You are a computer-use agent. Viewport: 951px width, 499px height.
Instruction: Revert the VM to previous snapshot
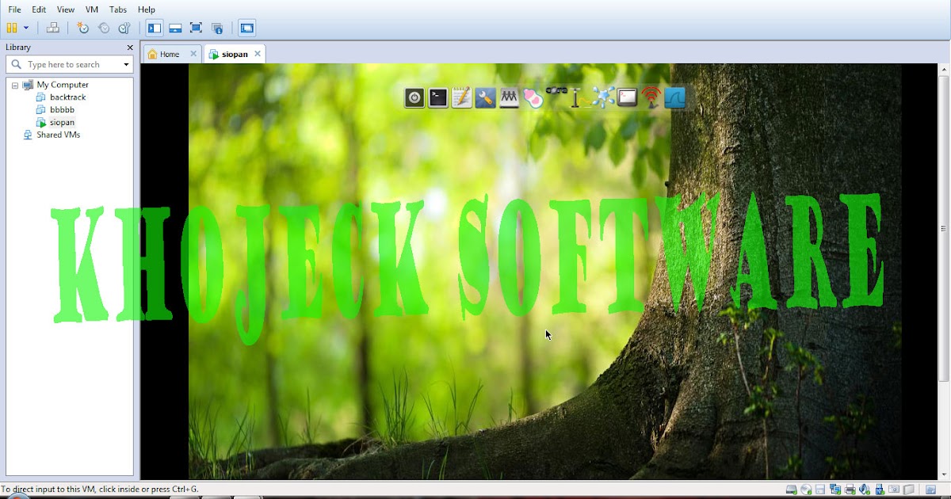(x=103, y=28)
